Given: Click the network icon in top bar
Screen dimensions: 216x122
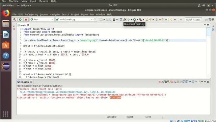Looking at the screenshot, I should (199, 5).
